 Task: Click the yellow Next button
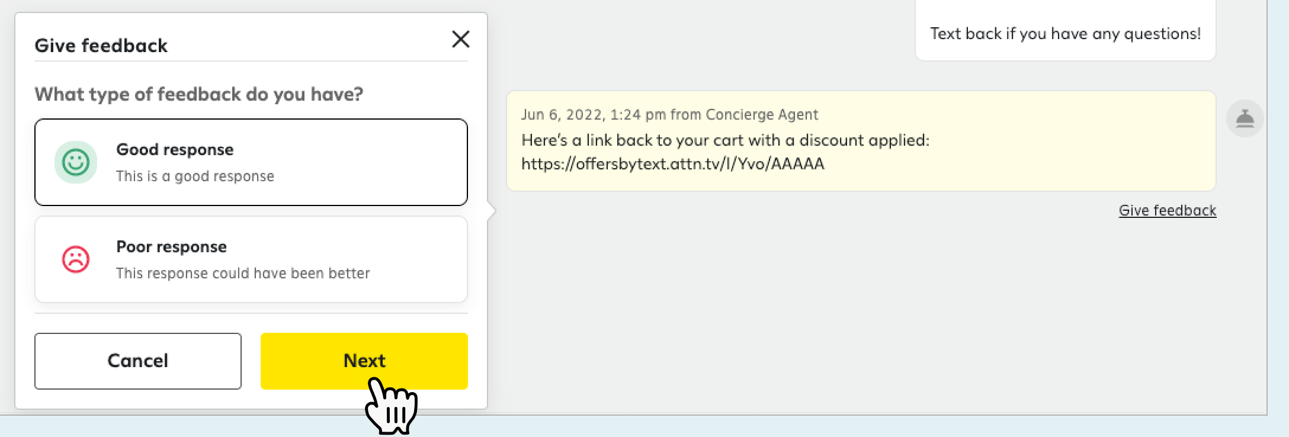pos(364,361)
